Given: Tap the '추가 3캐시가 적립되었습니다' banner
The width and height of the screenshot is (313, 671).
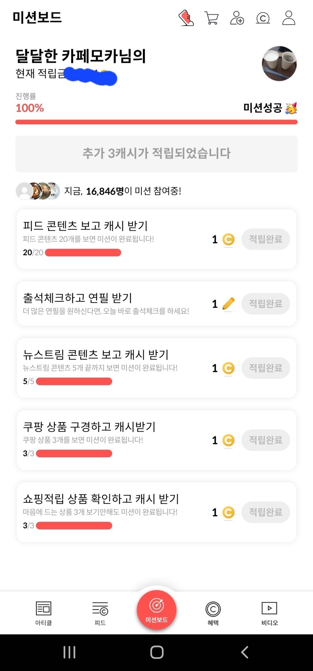Looking at the screenshot, I should coord(156,154).
